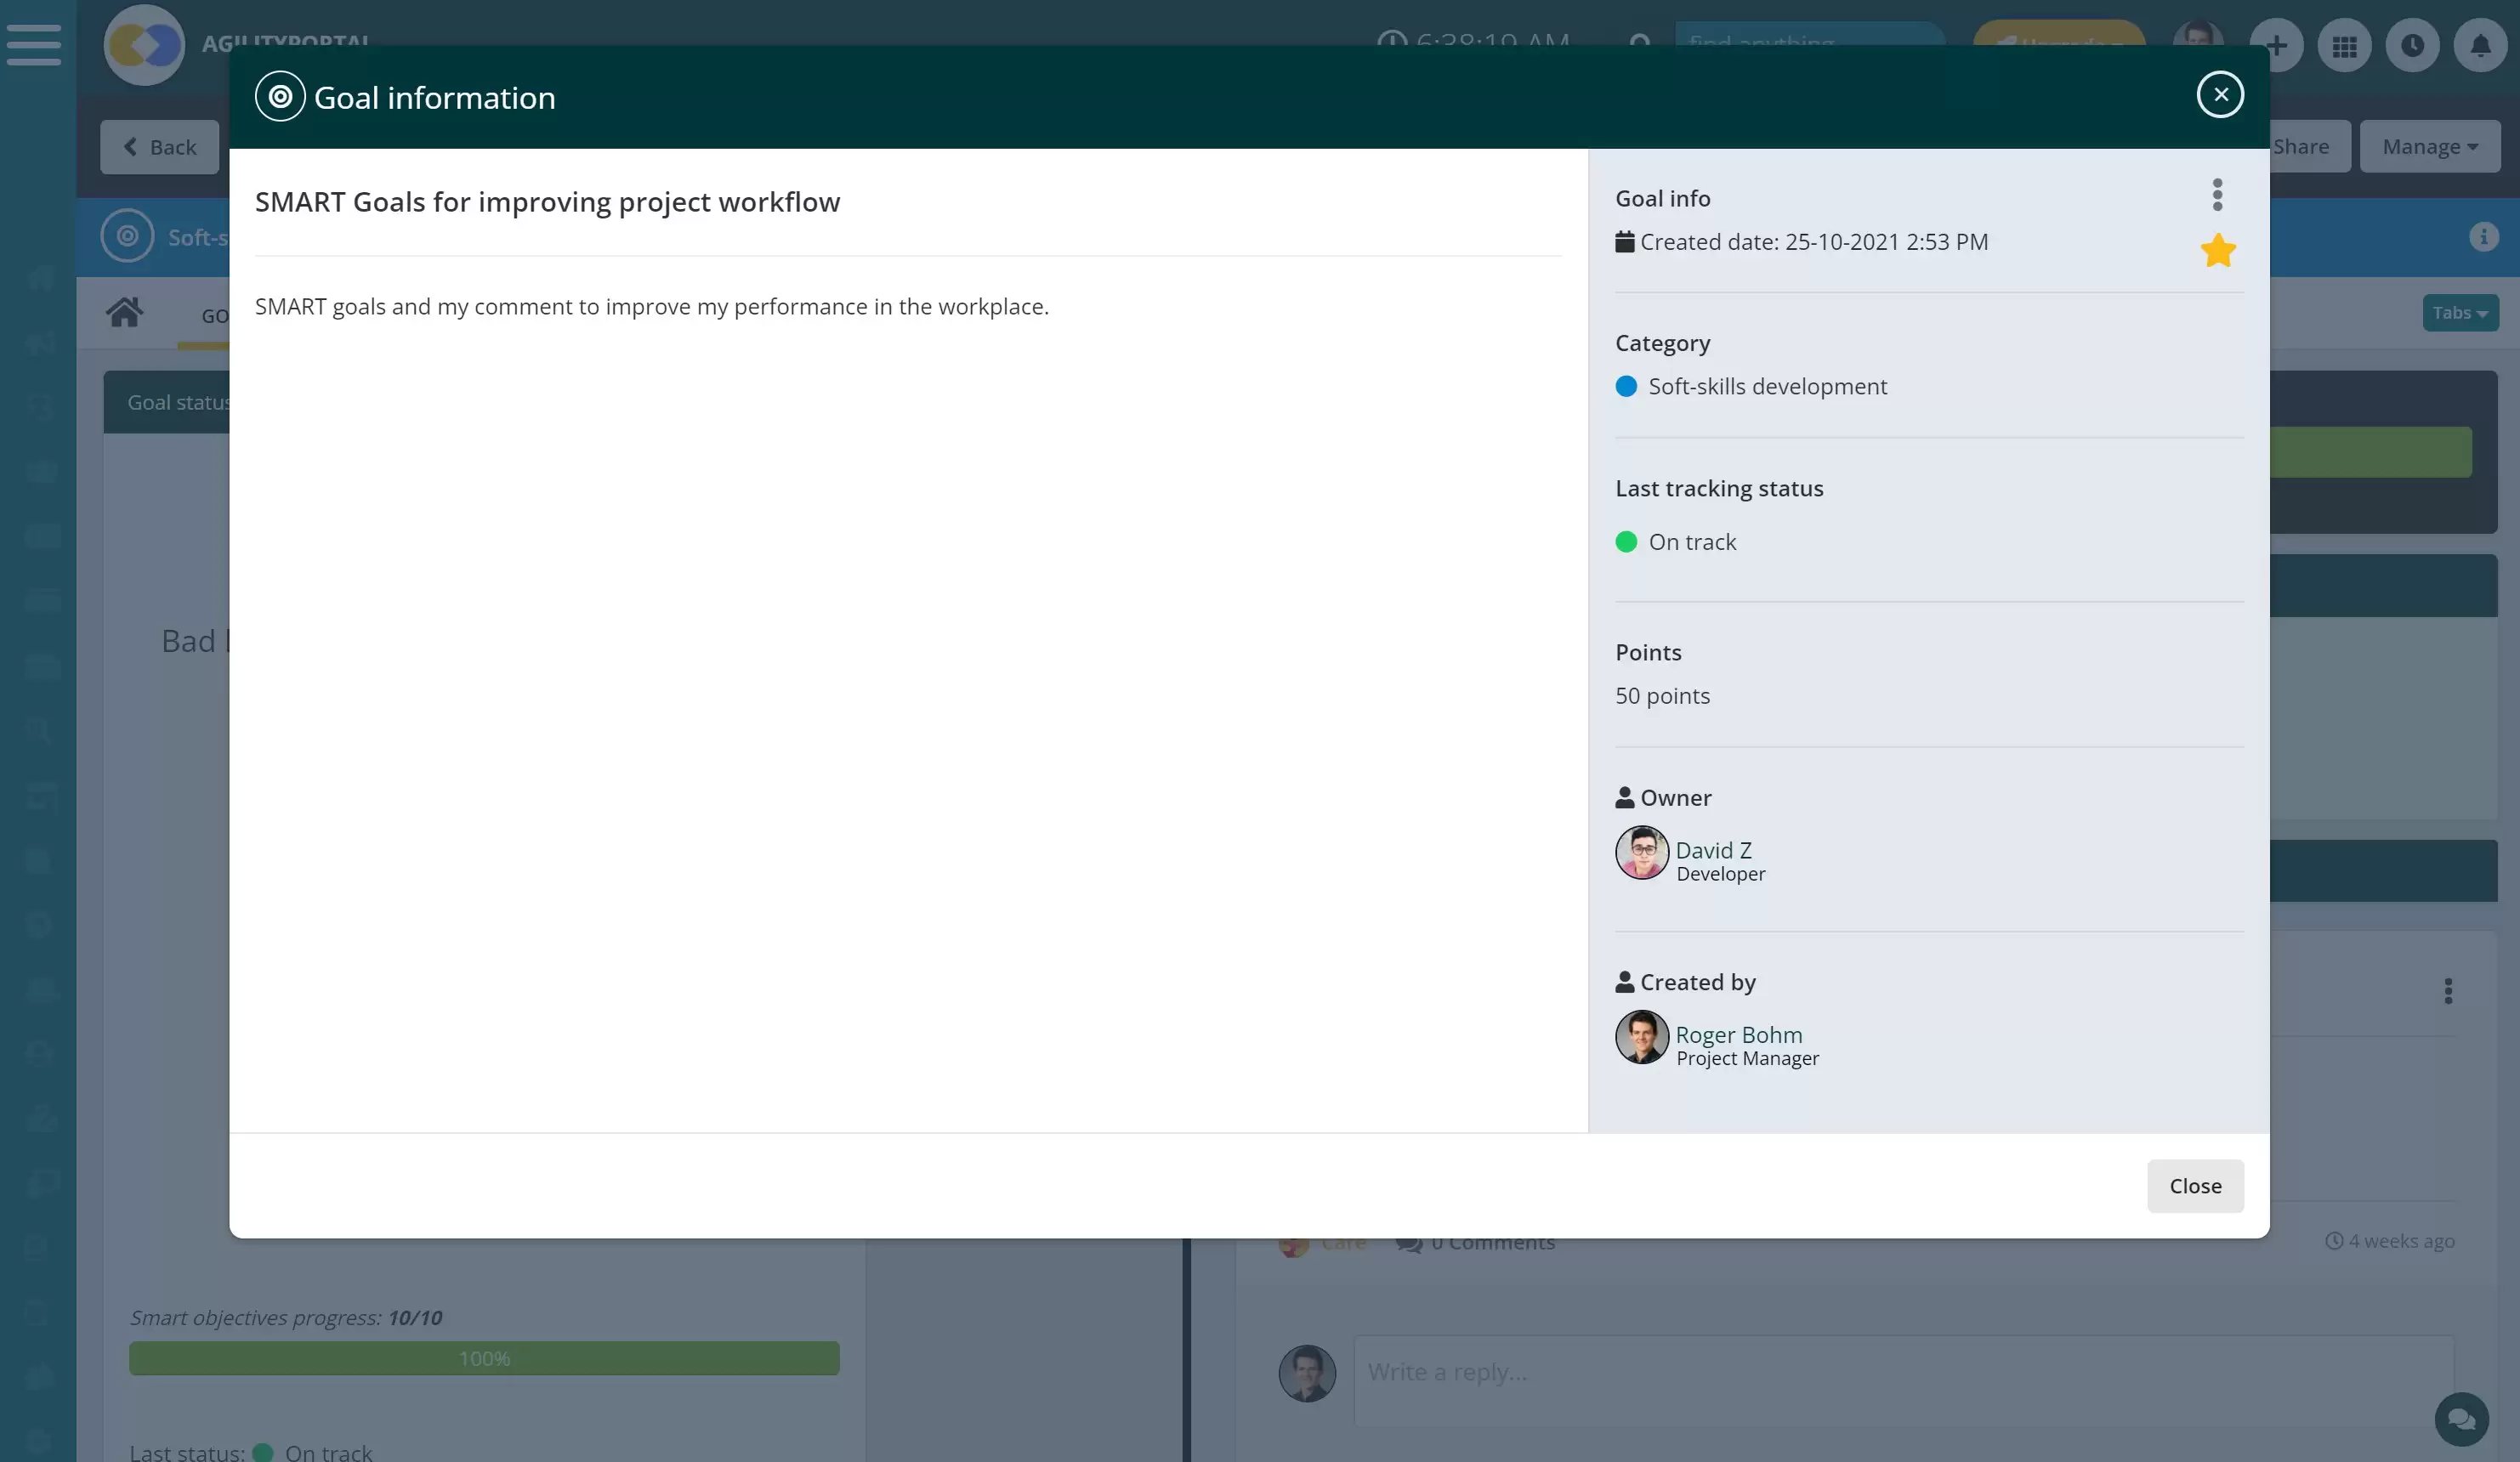
Task: Click Roger Bohm's avatar picture
Action: [x=1642, y=1037]
